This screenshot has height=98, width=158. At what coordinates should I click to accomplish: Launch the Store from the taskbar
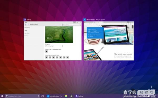pos(71,96)
